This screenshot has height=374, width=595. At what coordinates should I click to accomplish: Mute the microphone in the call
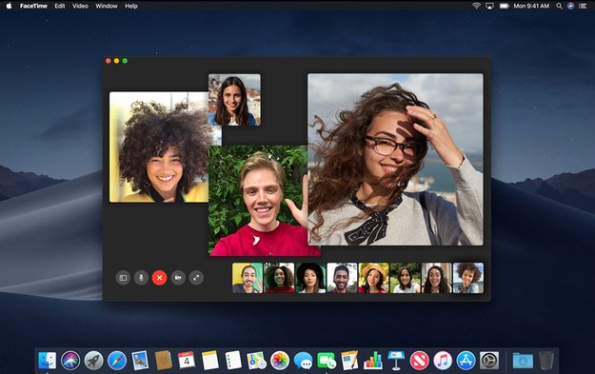pyautogui.click(x=141, y=278)
